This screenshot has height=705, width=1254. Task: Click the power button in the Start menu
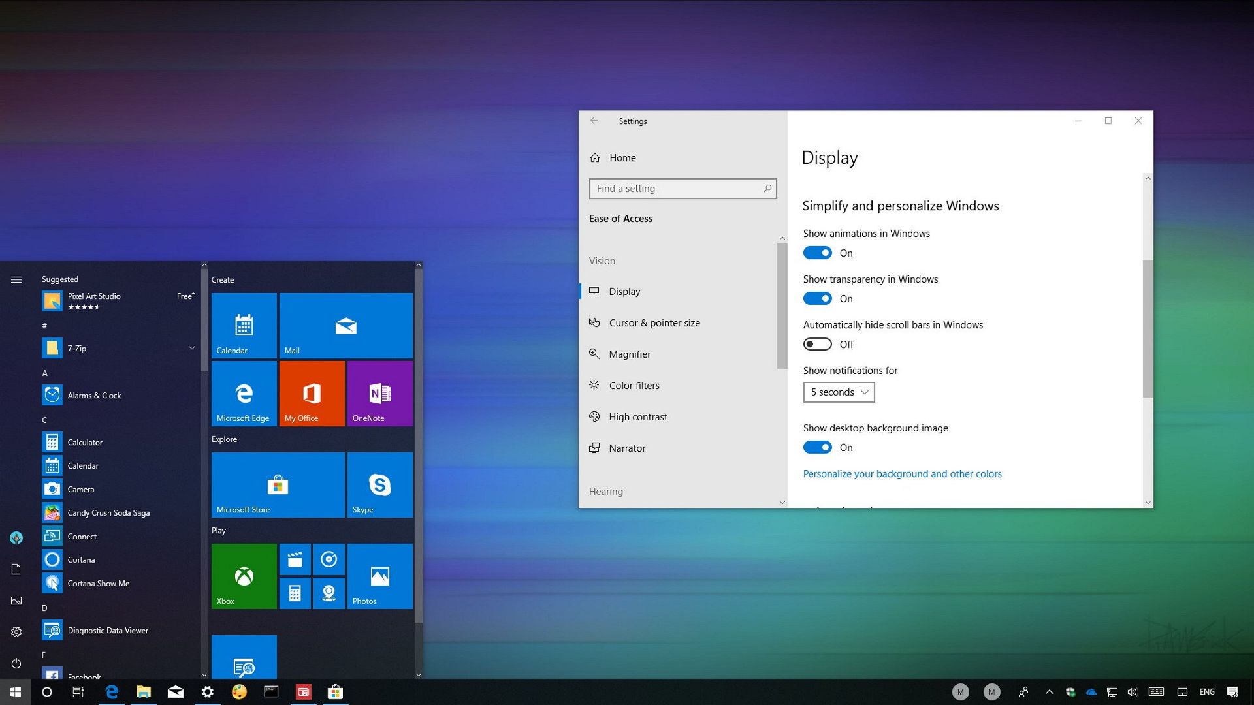[x=16, y=664]
